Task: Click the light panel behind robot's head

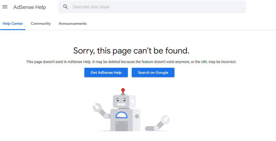Action: (x=133, y=101)
